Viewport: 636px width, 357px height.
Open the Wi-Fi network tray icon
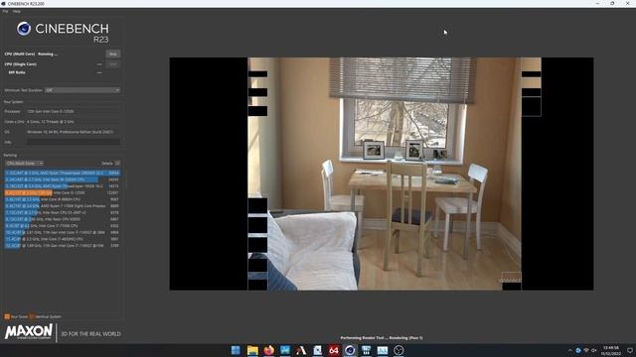[585, 350]
